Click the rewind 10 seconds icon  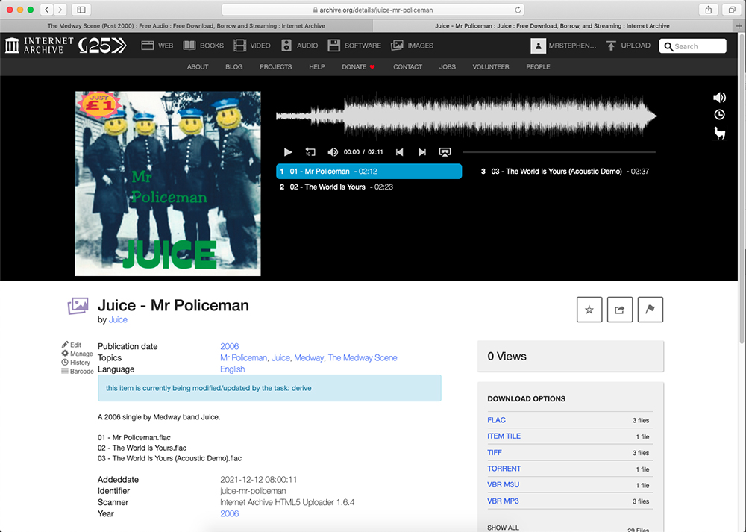pyautogui.click(x=310, y=152)
